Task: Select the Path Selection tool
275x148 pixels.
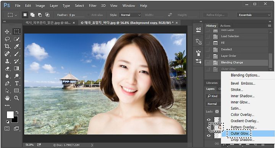Action: pos(7,91)
